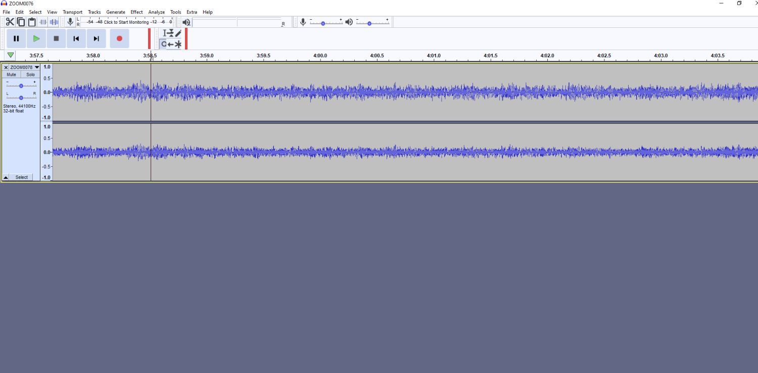Open the File menu
This screenshot has width=758, height=373.
coord(6,12)
